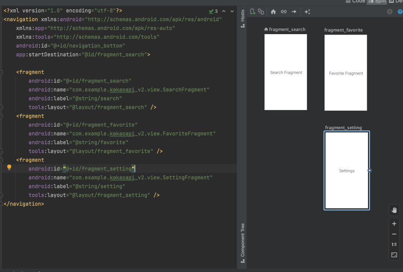Click the yellow lightbulb quick-fix icon
The height and width of the screenshot is (272, 403).
(9, 167)
